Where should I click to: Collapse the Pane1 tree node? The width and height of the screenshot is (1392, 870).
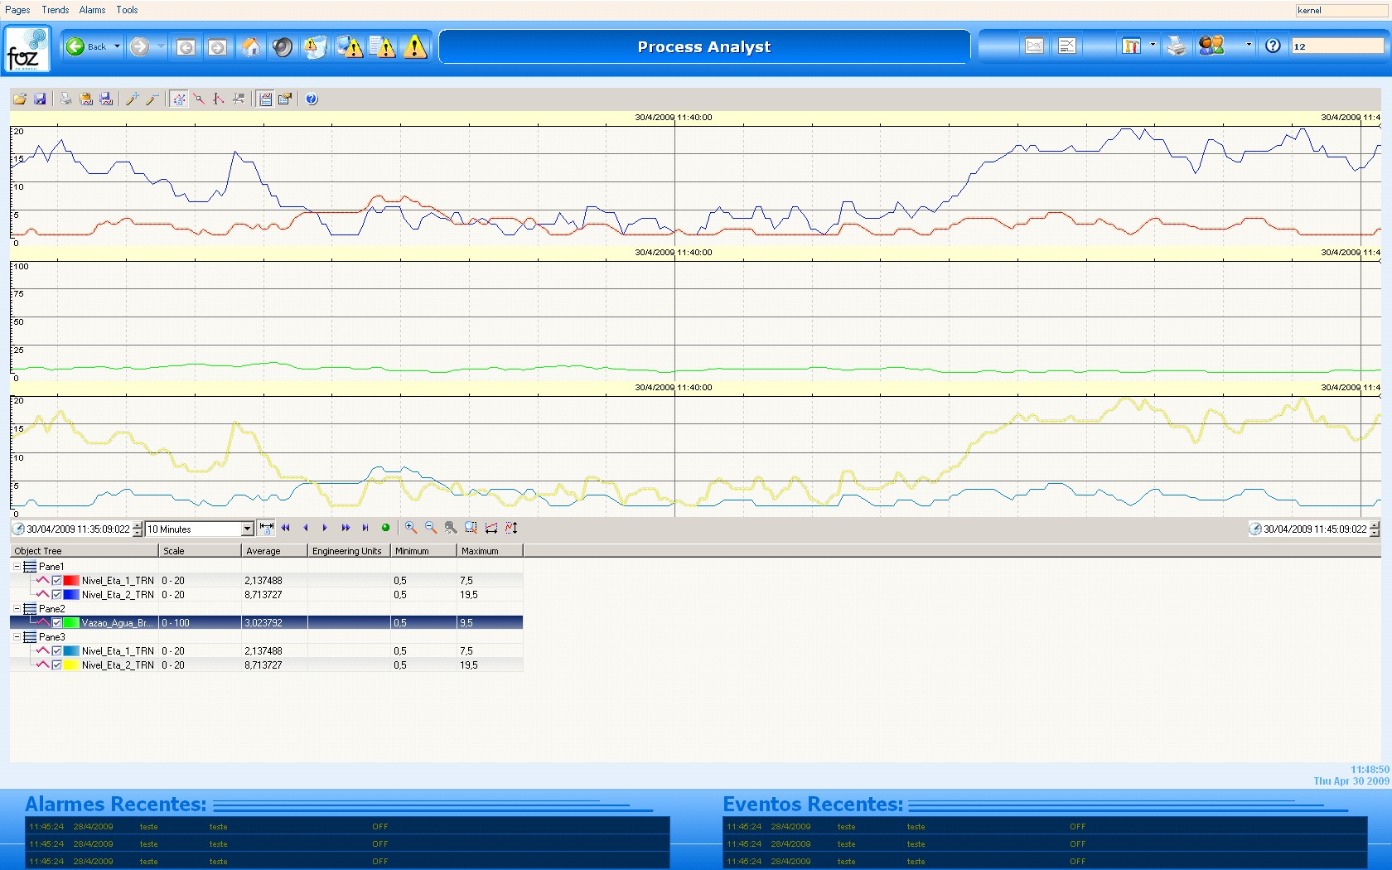[17, 567]
